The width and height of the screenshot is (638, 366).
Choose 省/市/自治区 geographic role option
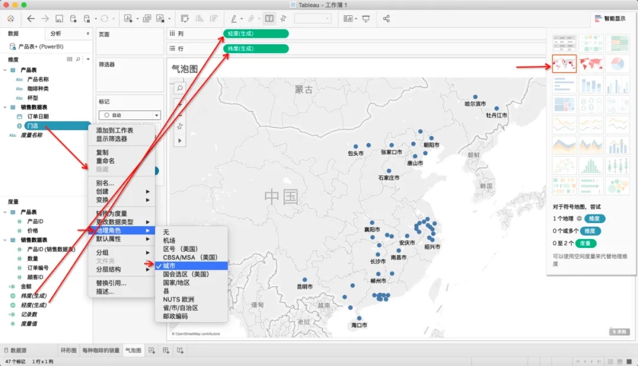[180, 308]
